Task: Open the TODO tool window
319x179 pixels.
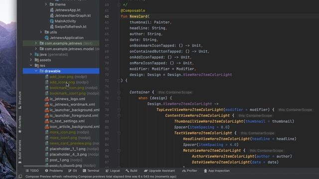Action: click(x=32, y=171)
